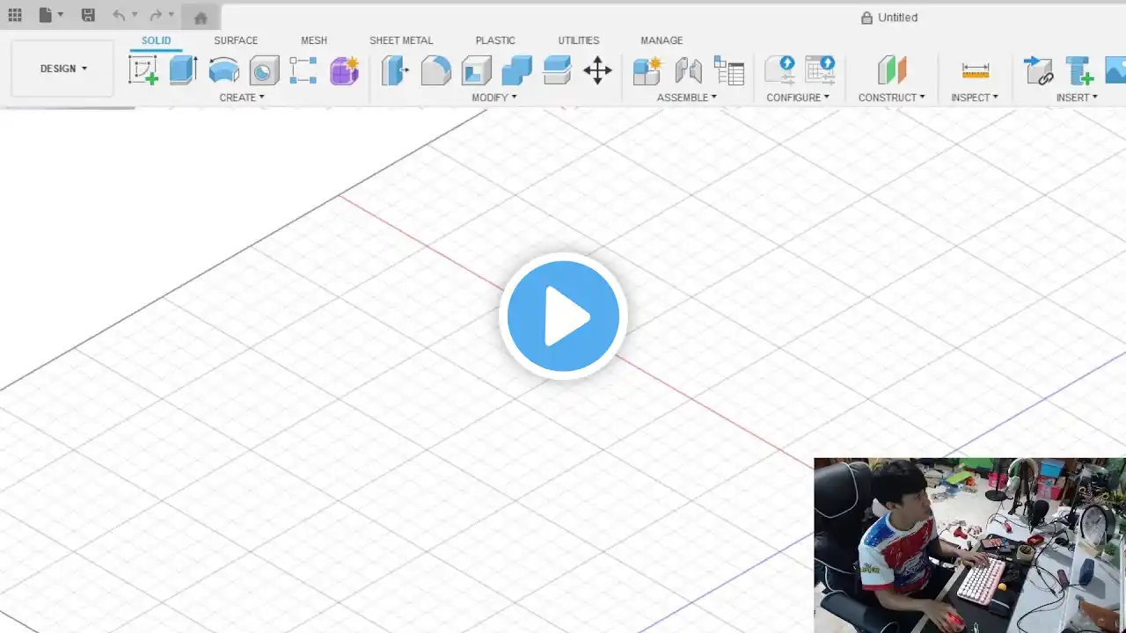The height and width of the screenshot is (633, 1126).
Task: Select the Hole tool
Action: (264, 70)
